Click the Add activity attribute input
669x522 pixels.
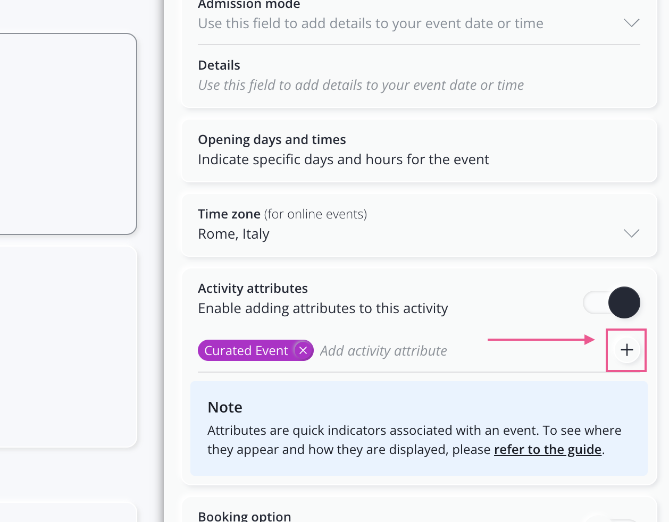[383, 351]
